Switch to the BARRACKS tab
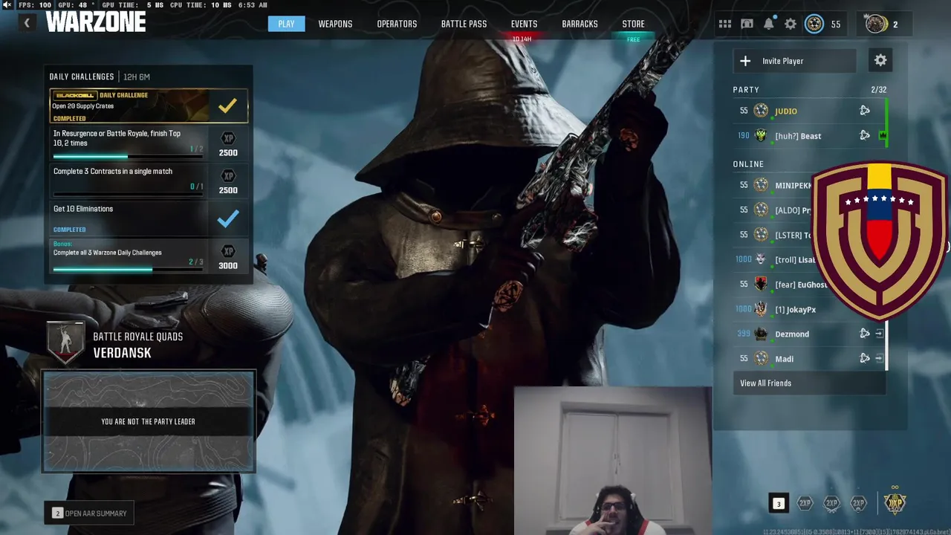The height and width of the screenshot is (535, 951). (x=580, y=24)
